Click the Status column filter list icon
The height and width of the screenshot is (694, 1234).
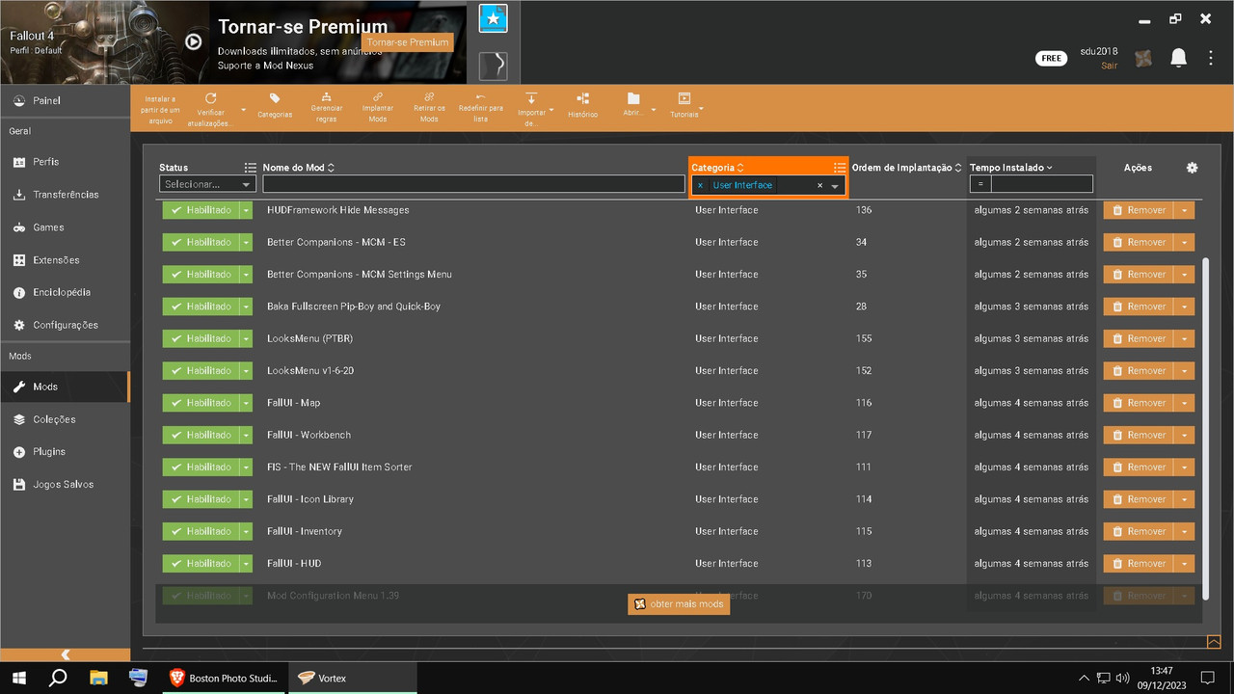click(x=251, y=168)
